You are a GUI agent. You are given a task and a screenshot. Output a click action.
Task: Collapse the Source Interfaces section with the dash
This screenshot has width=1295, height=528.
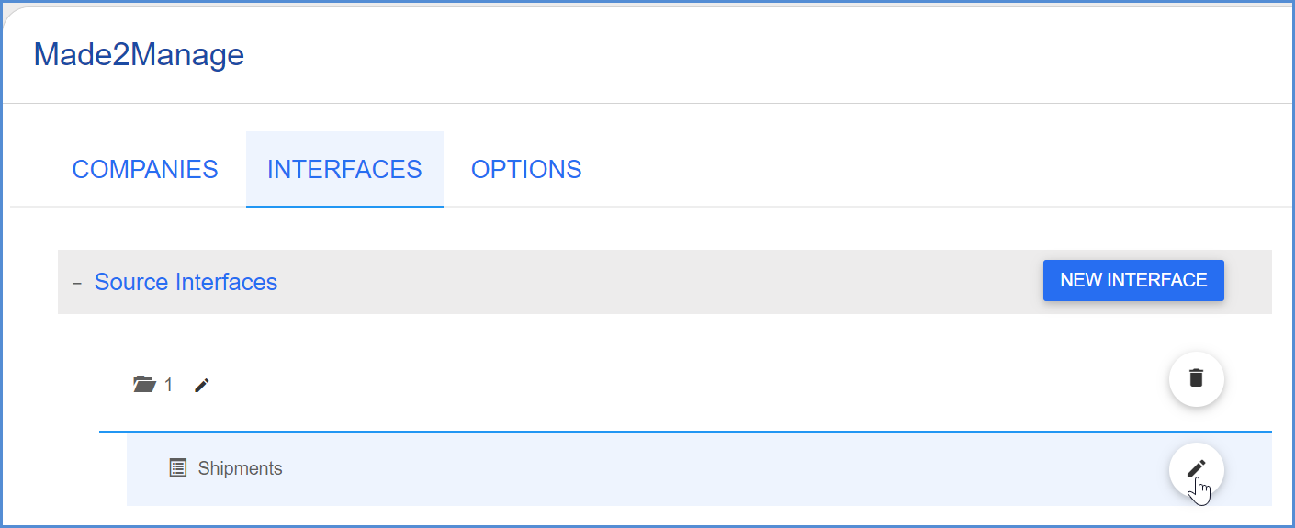77,283
